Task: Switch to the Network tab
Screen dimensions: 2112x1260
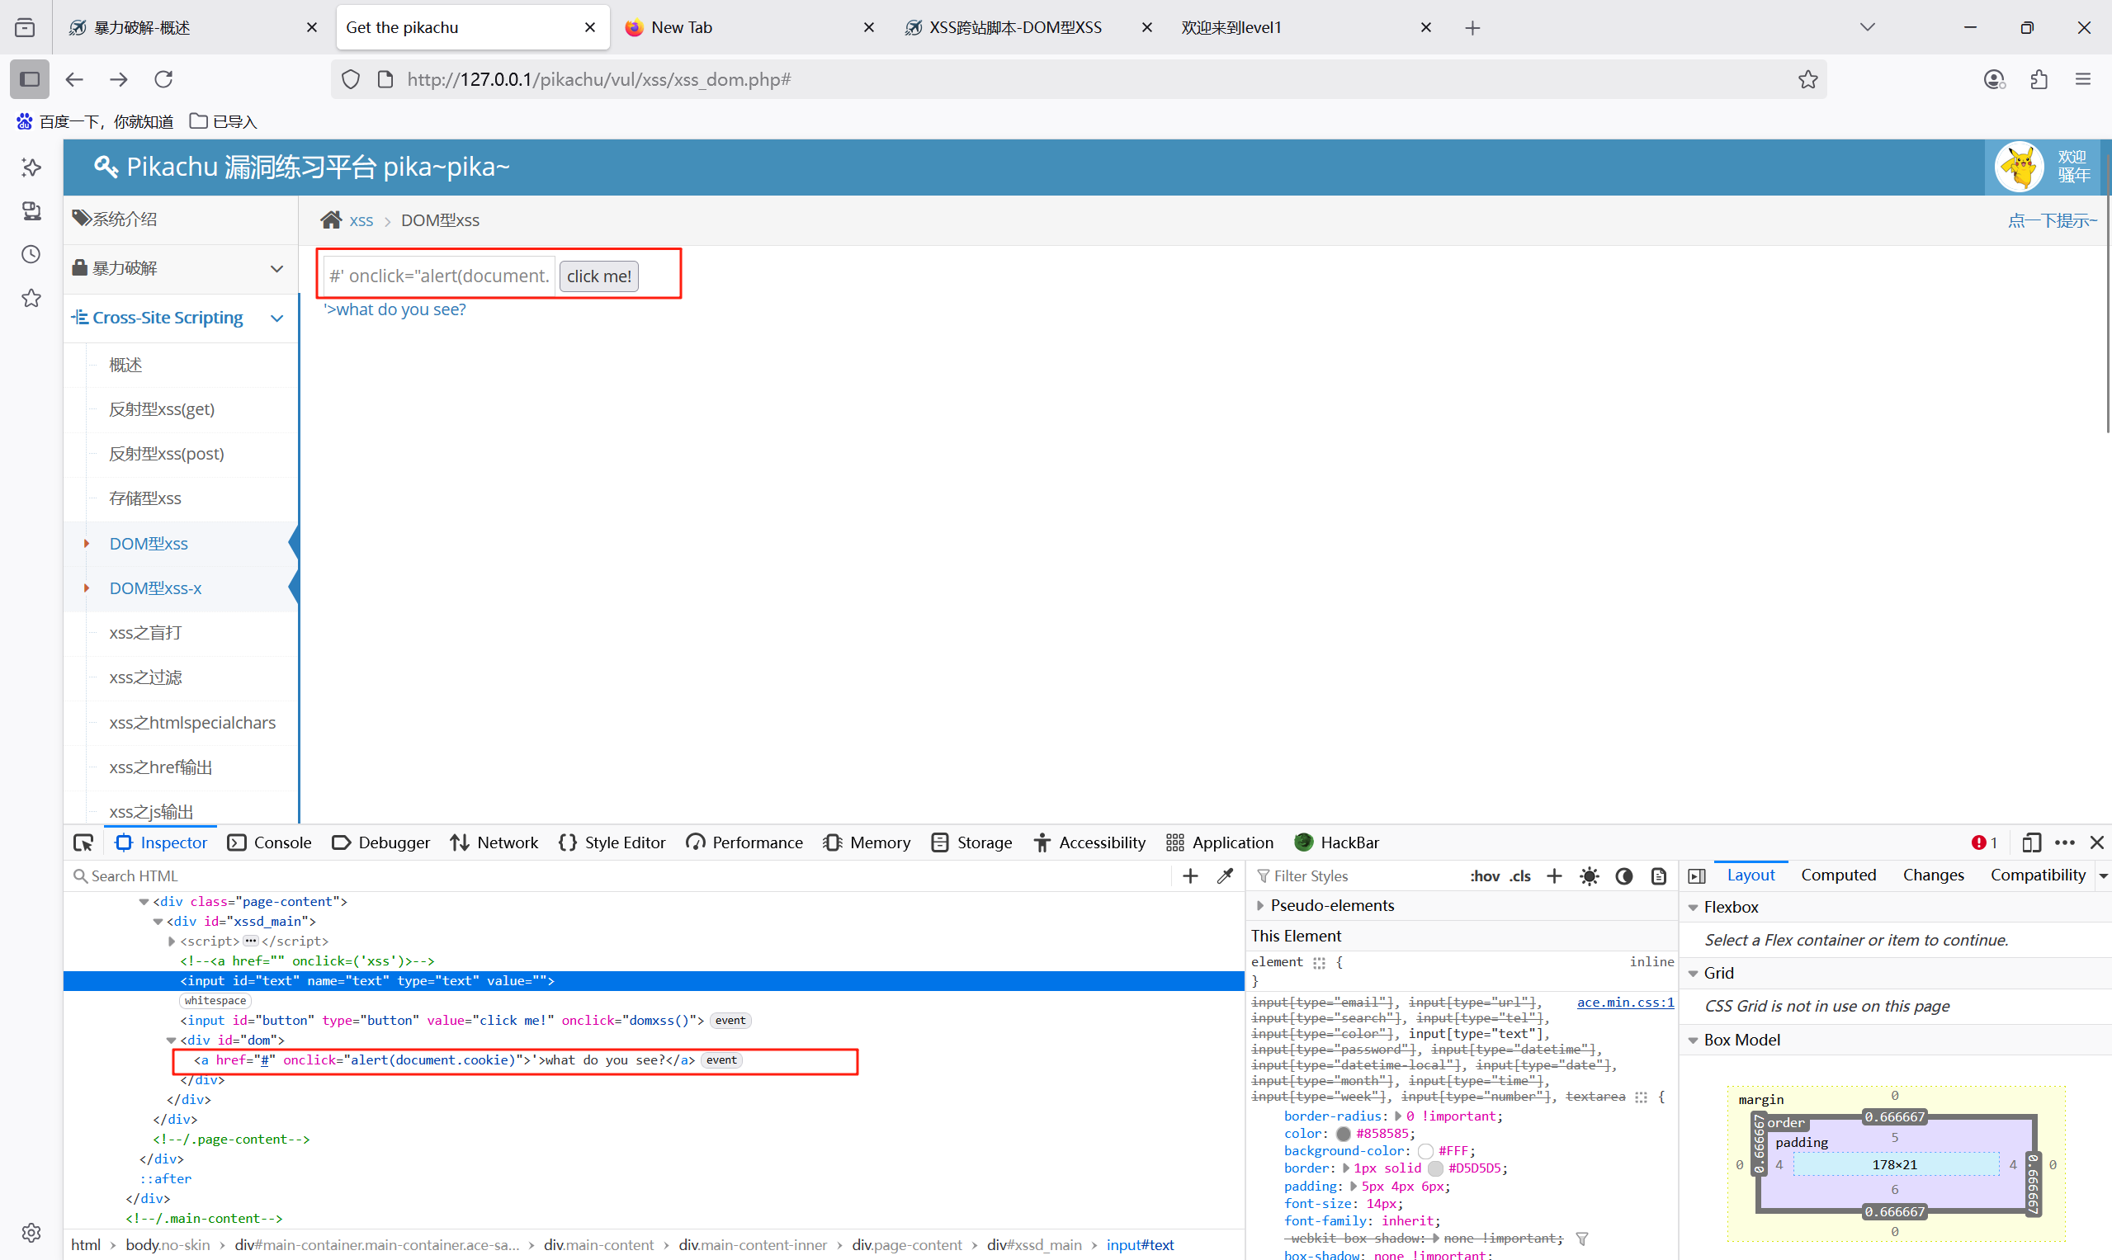Action: [494, 842]
